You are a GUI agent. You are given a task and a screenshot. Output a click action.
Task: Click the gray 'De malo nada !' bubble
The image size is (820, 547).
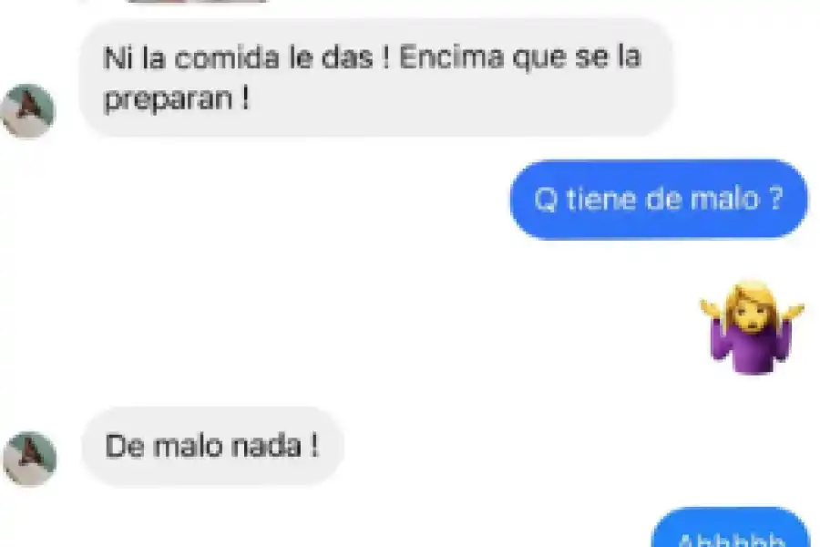point(212,447)
